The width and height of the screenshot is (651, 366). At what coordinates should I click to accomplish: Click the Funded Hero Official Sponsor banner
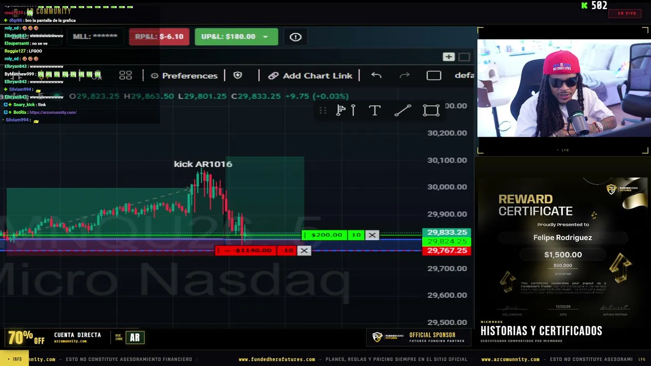418,338
